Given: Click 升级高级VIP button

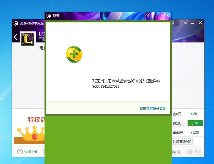Looking at the screenshot, I should tap(182, 142).
